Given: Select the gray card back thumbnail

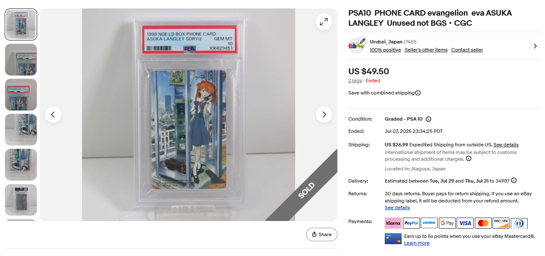Looking at the screenshot, I should click(21, 200).
